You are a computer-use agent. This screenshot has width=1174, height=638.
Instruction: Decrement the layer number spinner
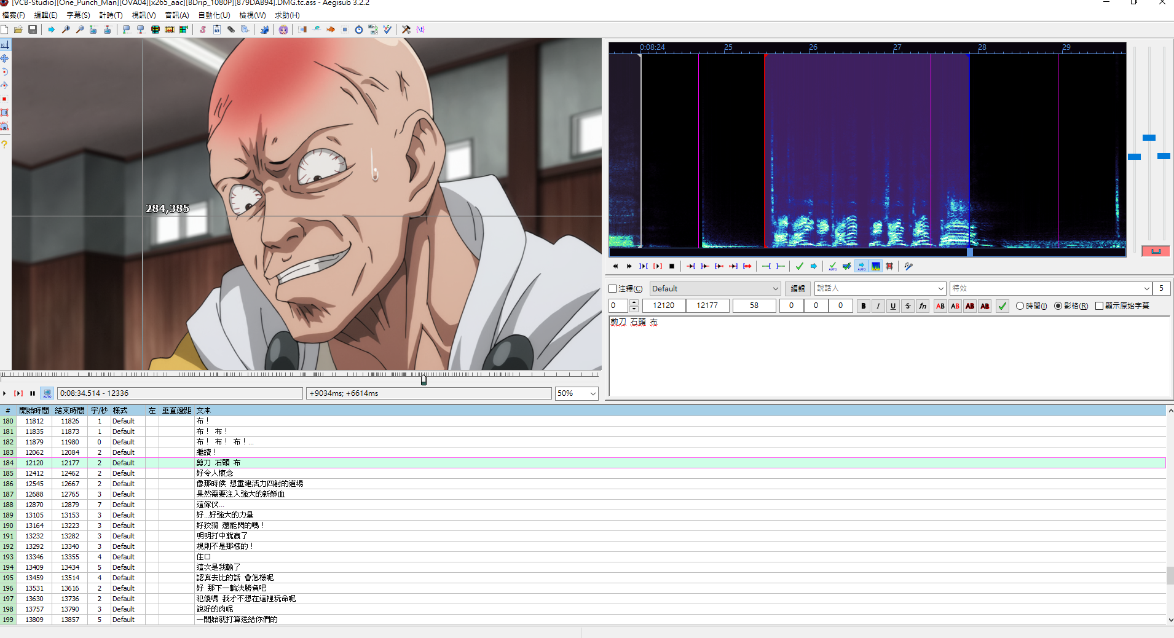click(x=634, y=309)
